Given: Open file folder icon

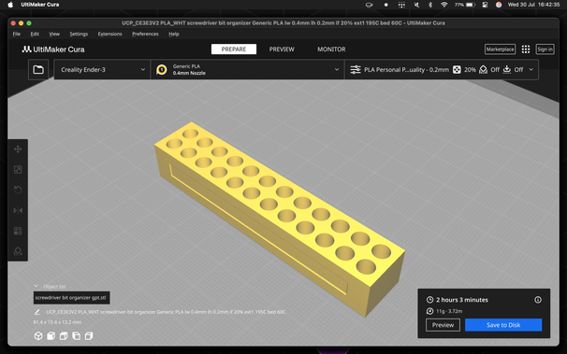Looking at the screenshot, I should (38, 69).
